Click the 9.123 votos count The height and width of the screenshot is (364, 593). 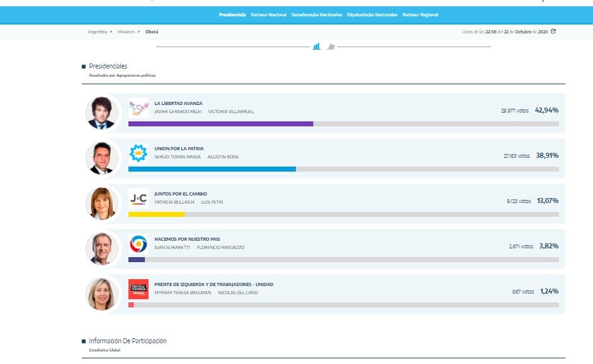point(519,201)
